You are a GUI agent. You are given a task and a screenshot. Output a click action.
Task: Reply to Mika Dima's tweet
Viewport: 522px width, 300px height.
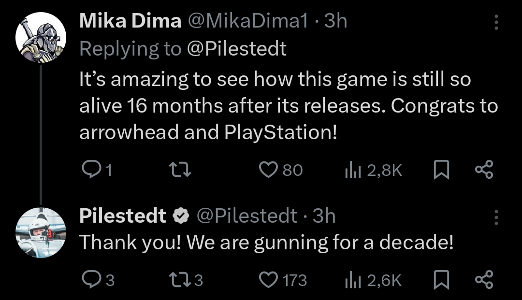(x=90, y=170)
